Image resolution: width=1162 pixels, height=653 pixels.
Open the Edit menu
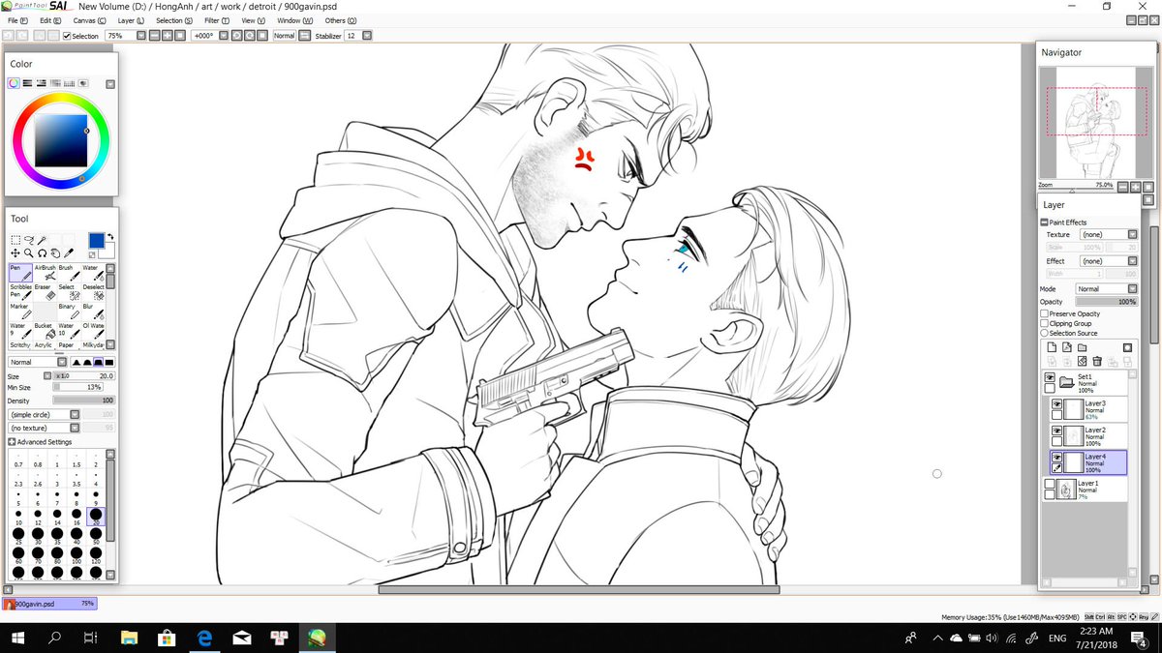(x=50, y=20)
